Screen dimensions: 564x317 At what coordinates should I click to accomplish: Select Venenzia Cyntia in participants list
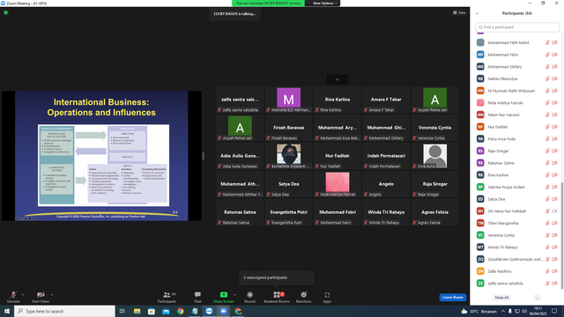[x=517, y=235]
